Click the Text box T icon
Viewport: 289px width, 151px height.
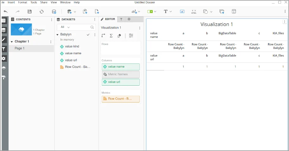coord(165,11)
